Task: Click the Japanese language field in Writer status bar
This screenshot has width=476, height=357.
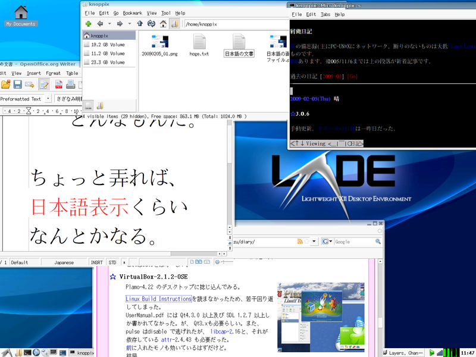Action: coord(64,262)
